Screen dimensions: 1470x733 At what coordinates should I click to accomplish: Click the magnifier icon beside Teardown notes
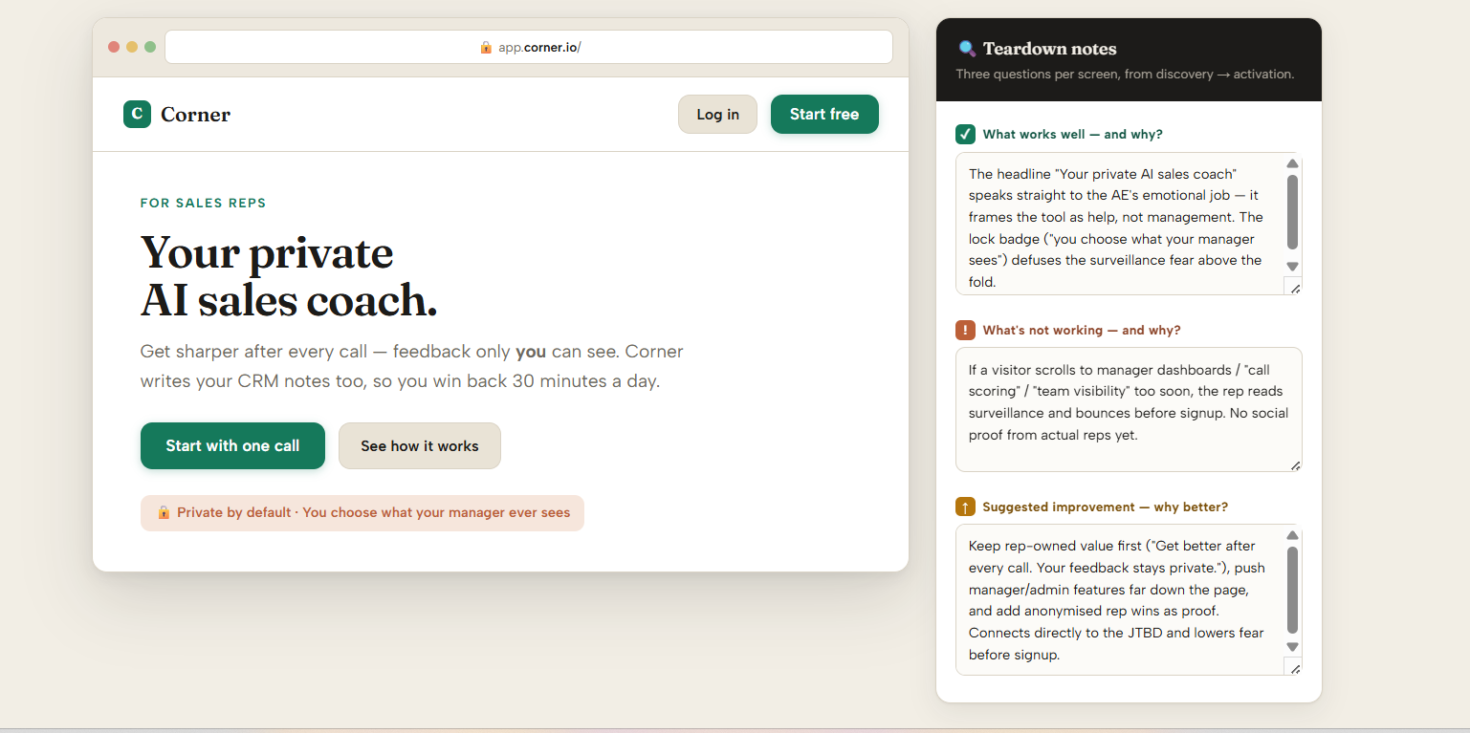[967, 49]
